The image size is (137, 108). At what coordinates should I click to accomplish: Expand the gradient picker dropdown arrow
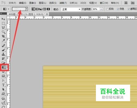pos(27,9)
